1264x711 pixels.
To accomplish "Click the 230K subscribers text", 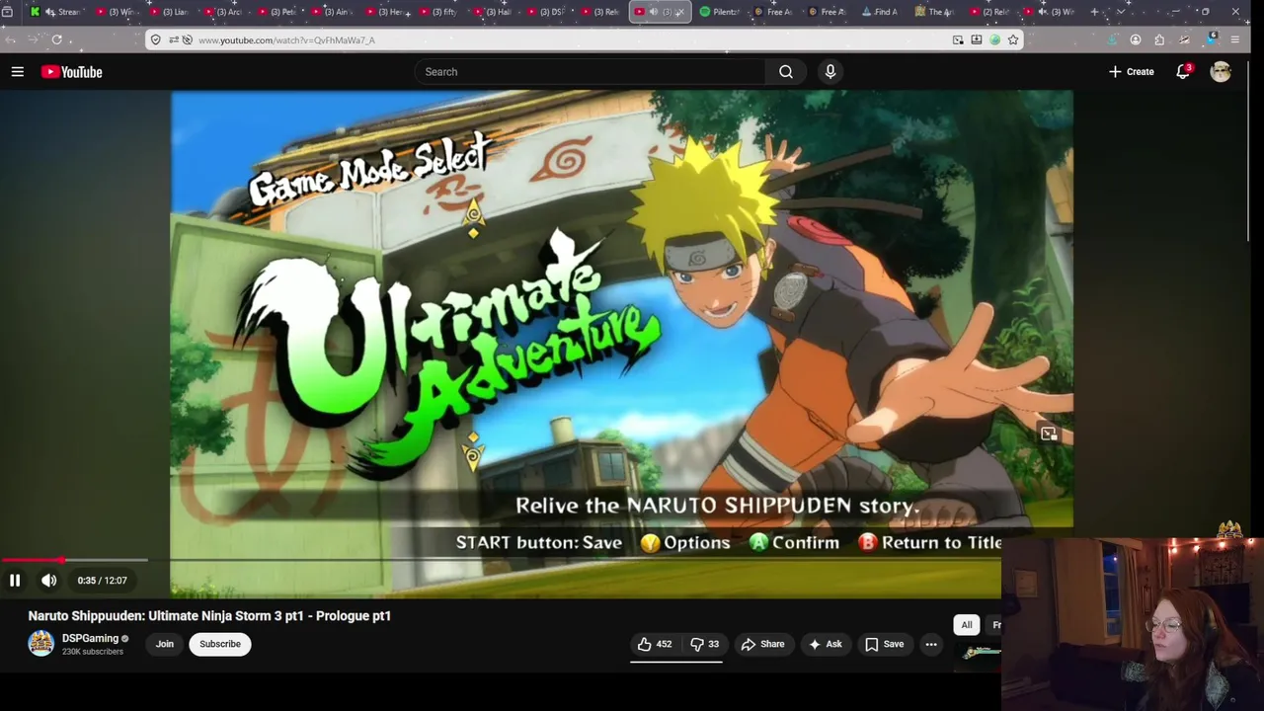I will [x=93, y=652].
